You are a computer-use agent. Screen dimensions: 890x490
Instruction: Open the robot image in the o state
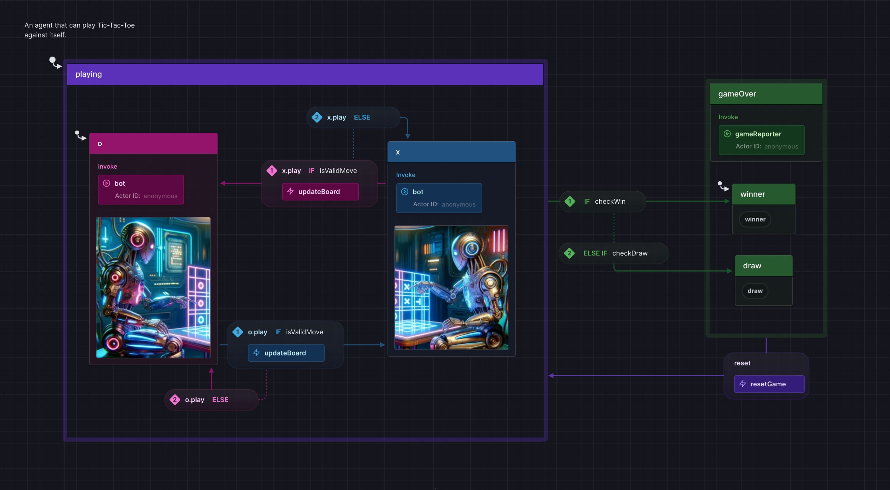tap(153, 287)
